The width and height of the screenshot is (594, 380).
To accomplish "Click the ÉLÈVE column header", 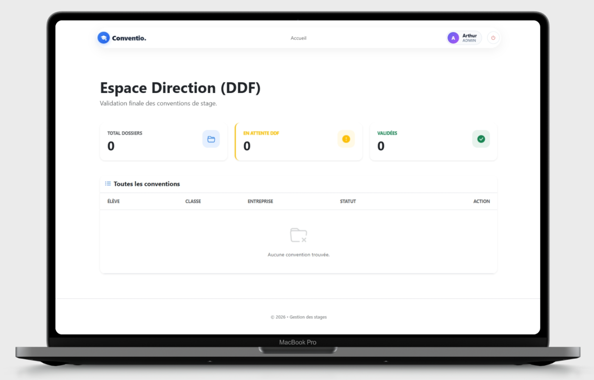I will pyautogui.click(x=113, y=201).
